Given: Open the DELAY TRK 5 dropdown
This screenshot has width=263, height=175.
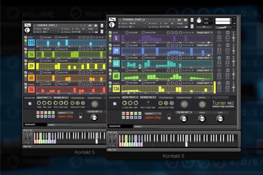Looking at the screenshot, I should [130, 97].
